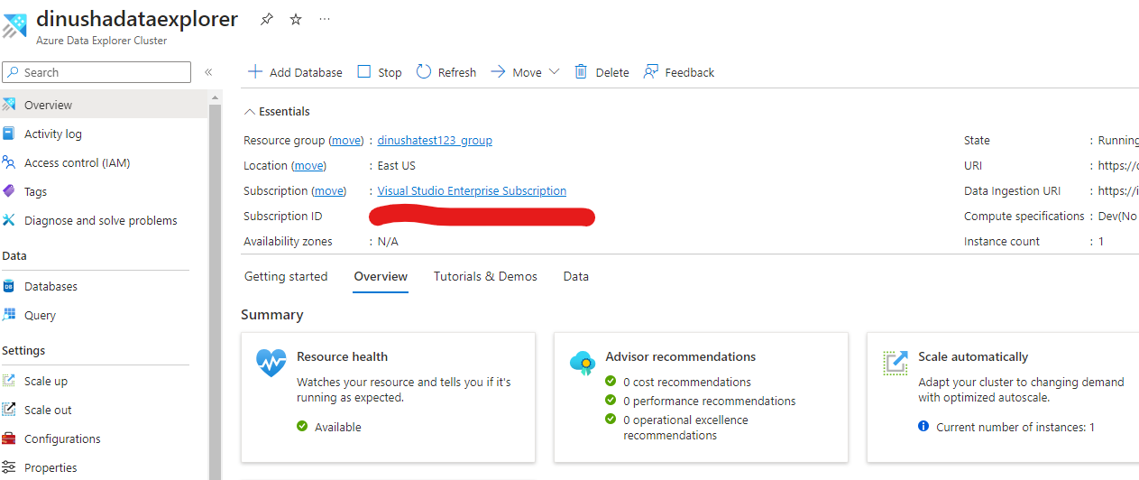Image resolution: width=1139 pixels, height=480 pixels.
Task: Open the Tutorials & Demos tab
Action: (485, 276)
